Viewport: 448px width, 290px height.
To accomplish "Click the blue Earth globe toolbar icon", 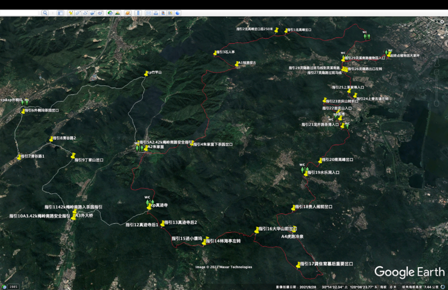I will [178, 13].
